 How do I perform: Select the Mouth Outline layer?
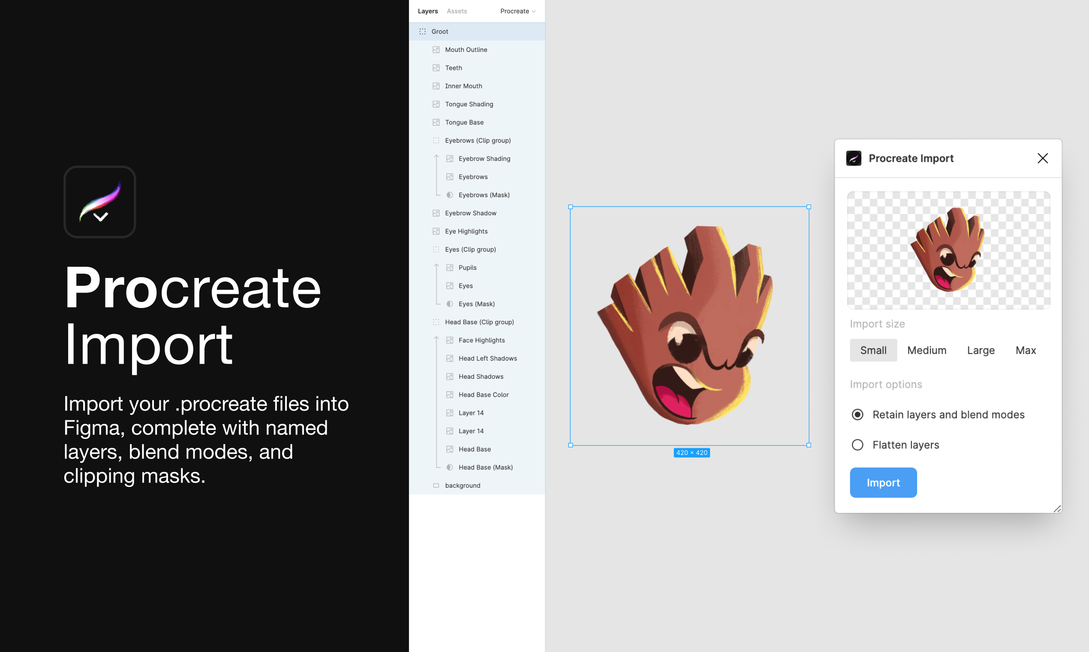477,50
